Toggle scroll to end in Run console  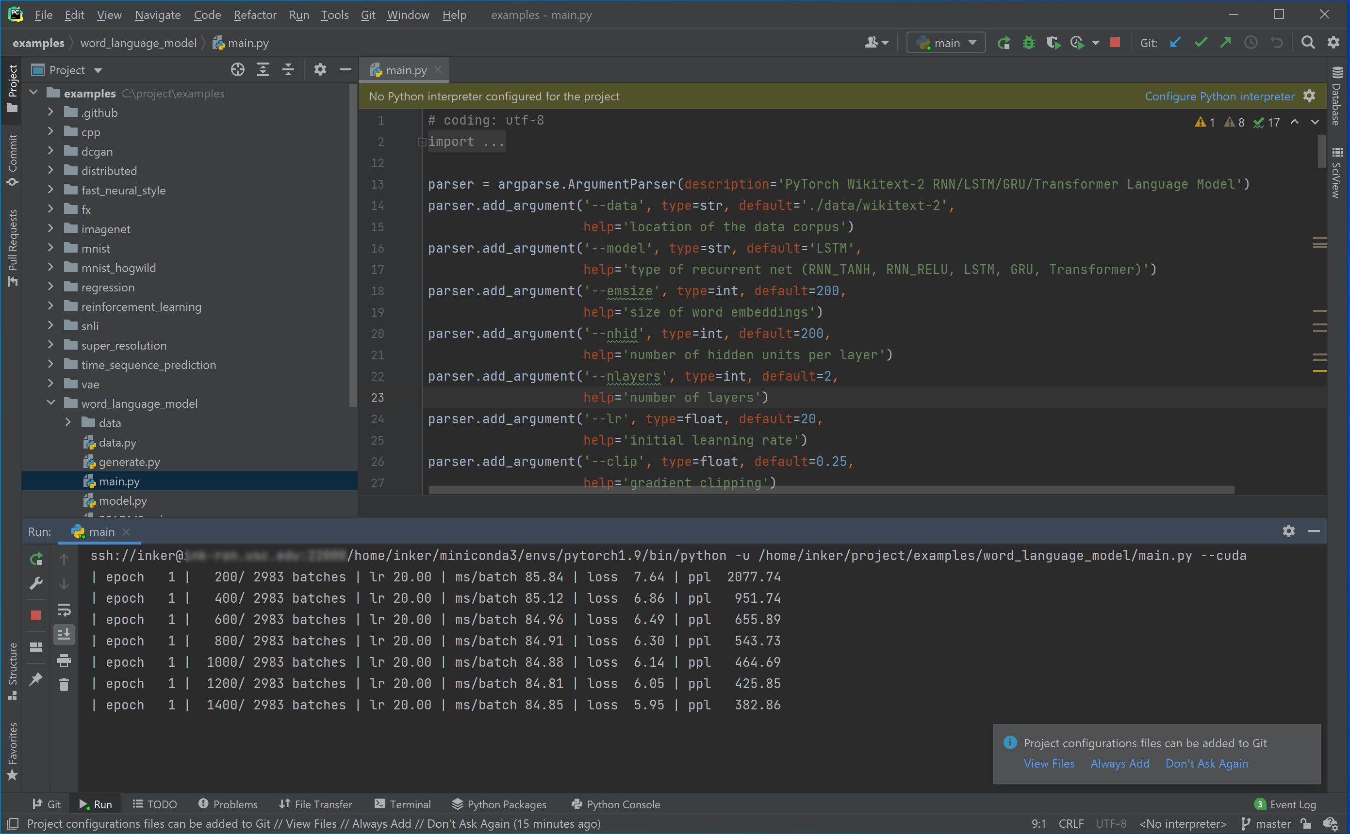pos(64,634)
